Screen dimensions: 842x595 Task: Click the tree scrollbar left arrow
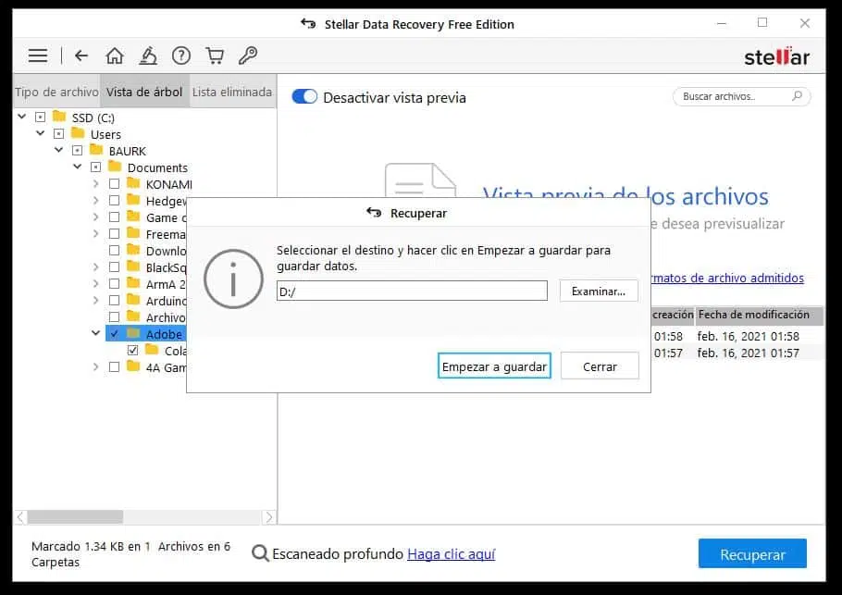pos(20,517)
